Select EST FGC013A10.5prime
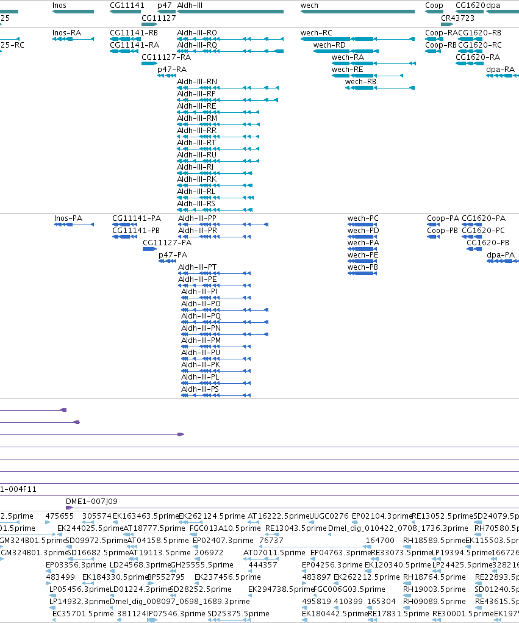Image resolution: width=519 pixels, height=623 pixels. (x=193, y=535)
